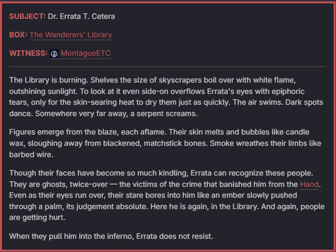Viewport: 336px width, 252px height.
Task: Open the MontagueETC user profile link
Action: [x=85, y=54]
